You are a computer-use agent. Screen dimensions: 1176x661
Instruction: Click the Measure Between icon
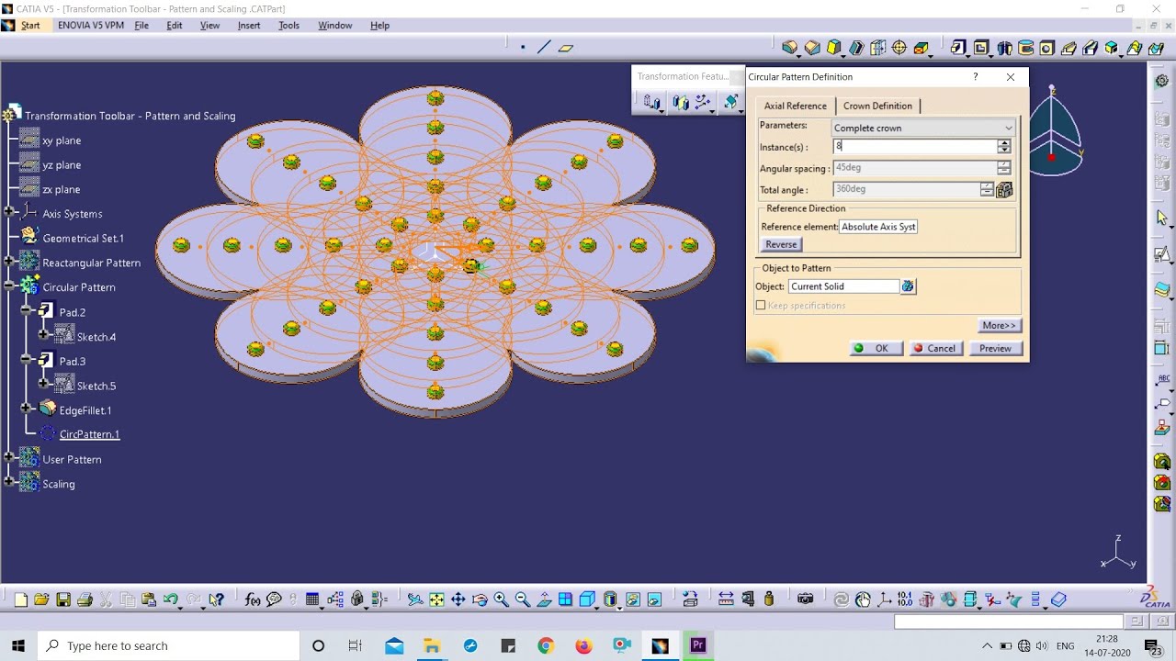[x=726, y=599]
